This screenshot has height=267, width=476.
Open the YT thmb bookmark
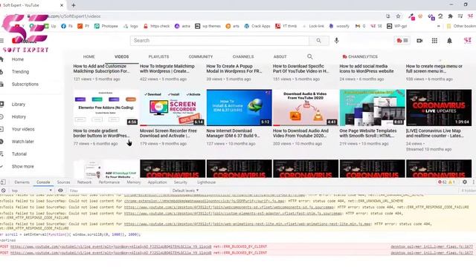[x=286, y=27]
